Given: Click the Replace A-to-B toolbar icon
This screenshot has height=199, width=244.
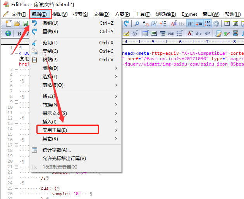Looking at the screenshot, I should (146, 24).
